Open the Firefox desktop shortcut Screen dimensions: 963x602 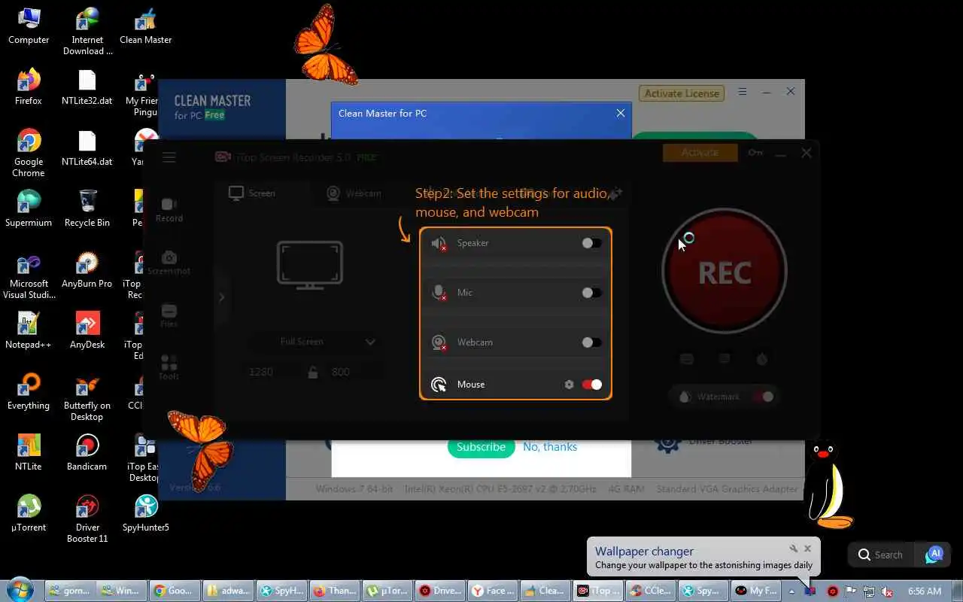tap(29, 87)
